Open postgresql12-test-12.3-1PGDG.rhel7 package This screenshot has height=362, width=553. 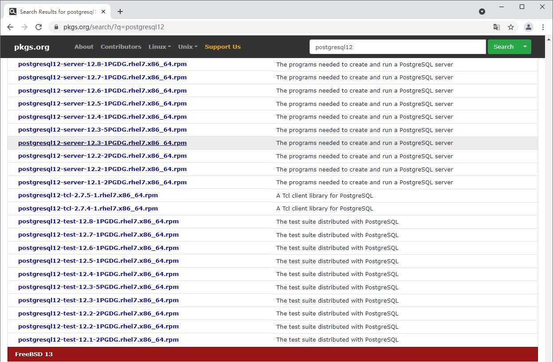coord(98,300)
